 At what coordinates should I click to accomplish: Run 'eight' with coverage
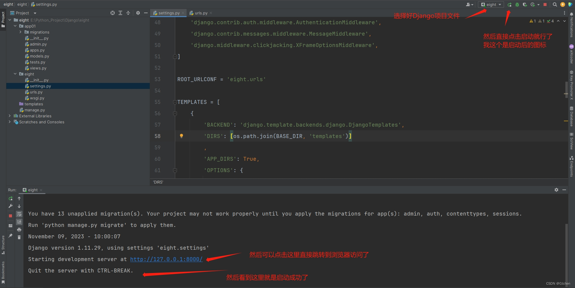point(525,4)
